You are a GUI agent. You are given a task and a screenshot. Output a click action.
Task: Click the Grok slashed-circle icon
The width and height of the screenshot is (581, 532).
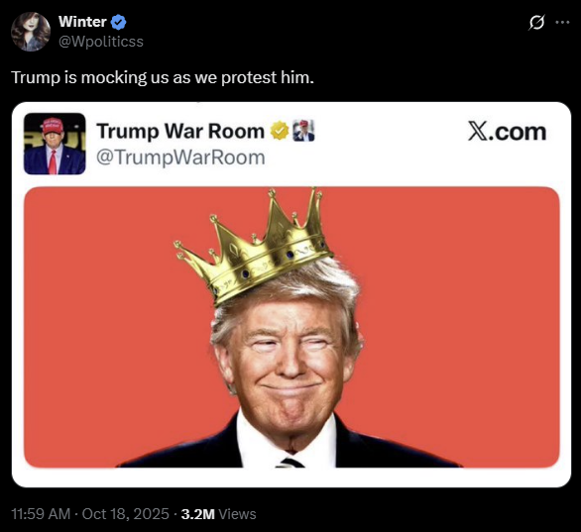pos(537,23)
